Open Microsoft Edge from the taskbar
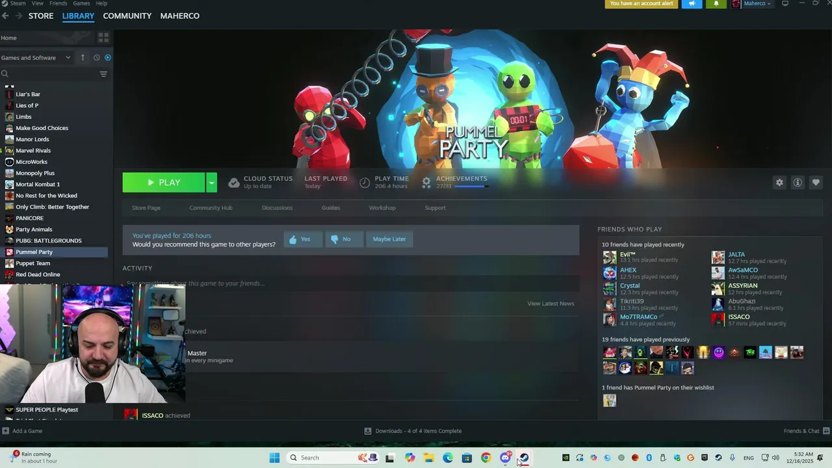 pyautogui.click(x=448, y=458)
